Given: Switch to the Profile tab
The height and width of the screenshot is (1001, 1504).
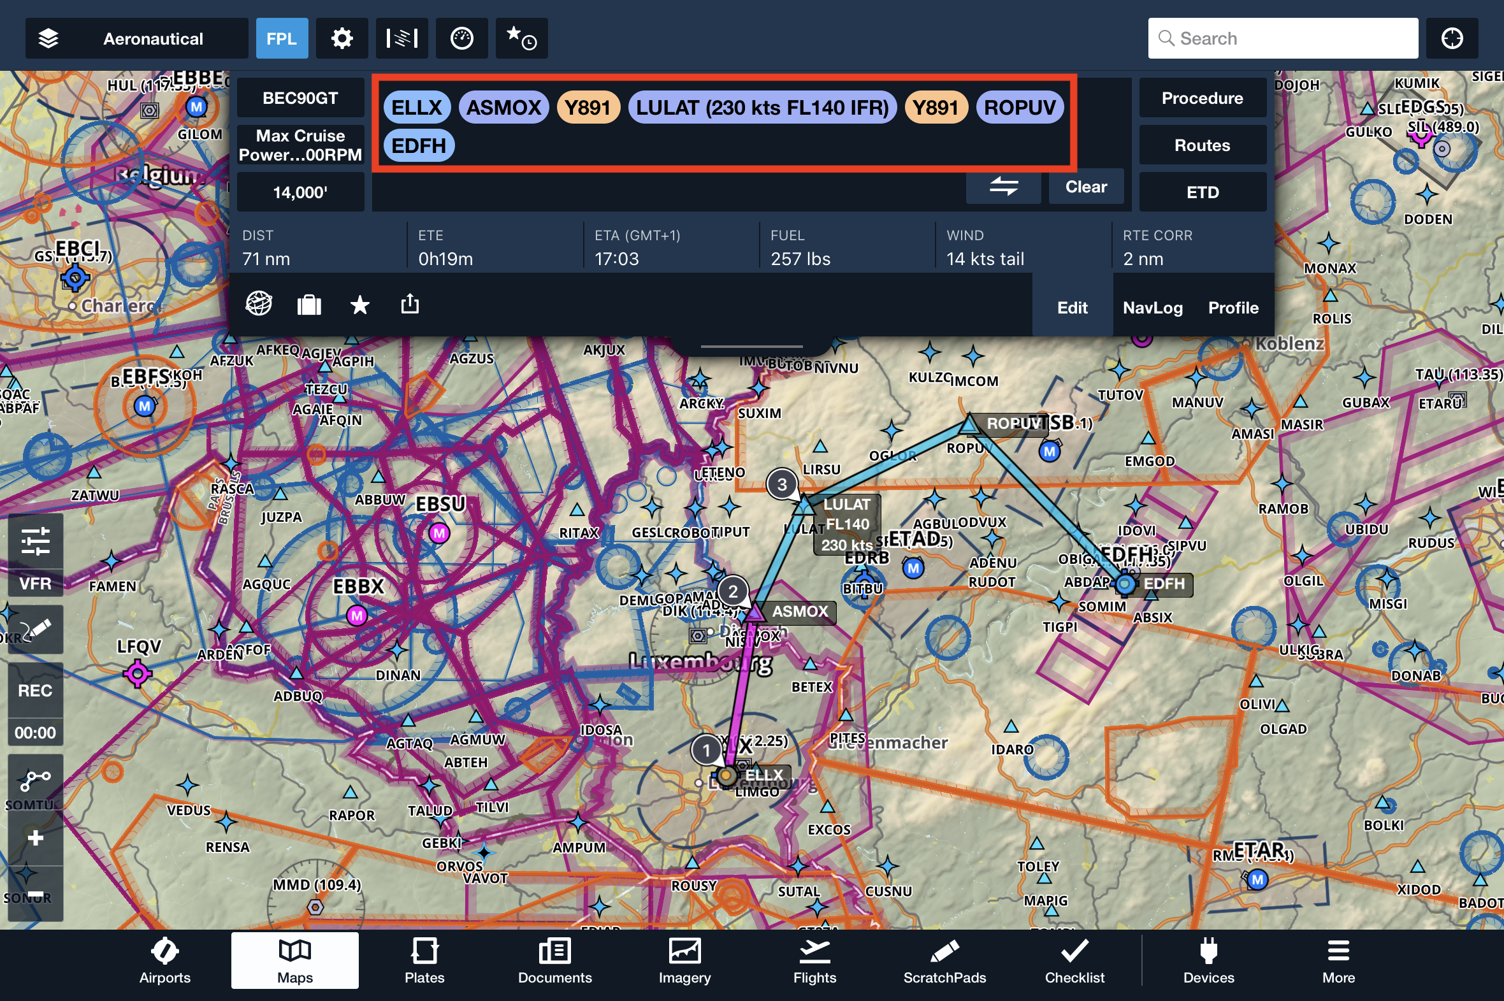Looking at the screenshot, I should [1233, 307].
